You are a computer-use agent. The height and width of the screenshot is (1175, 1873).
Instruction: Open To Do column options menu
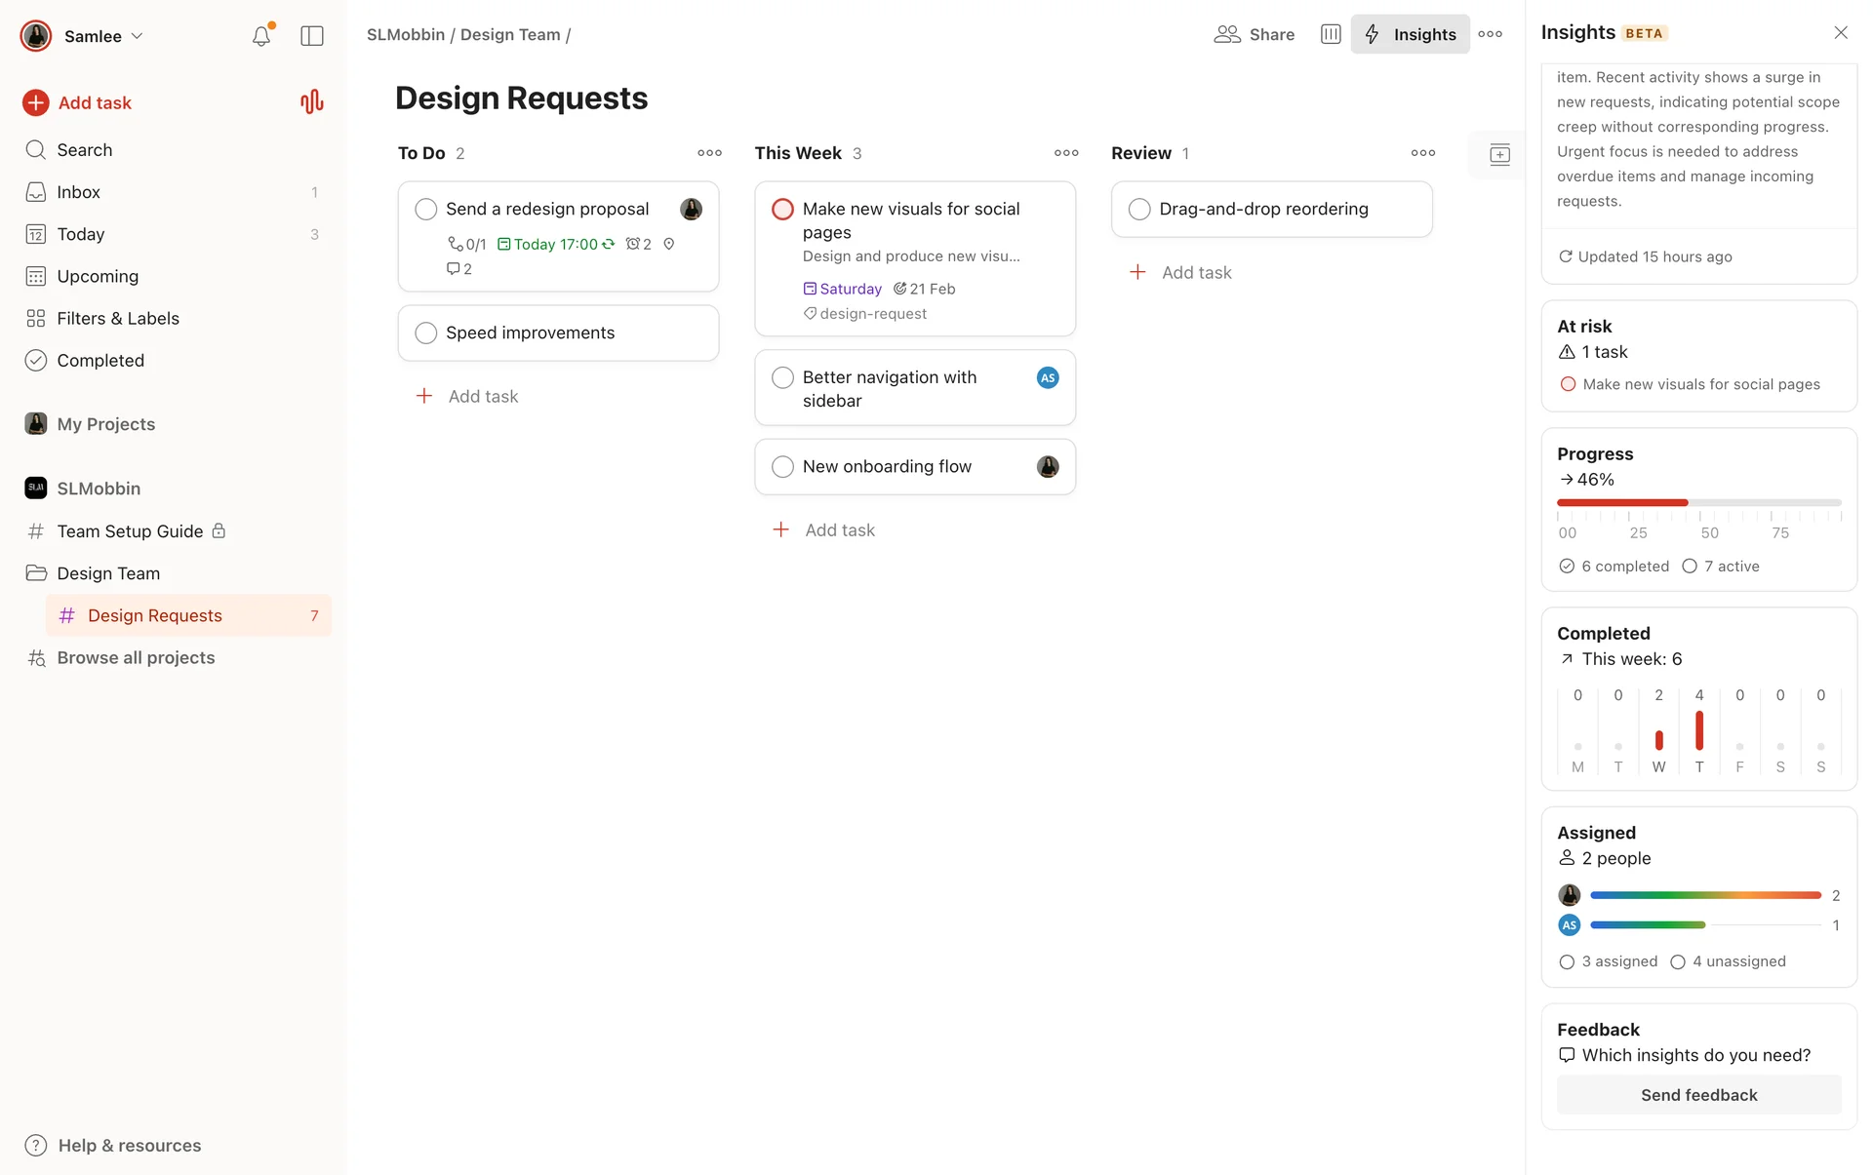click(x=709, y=153)
